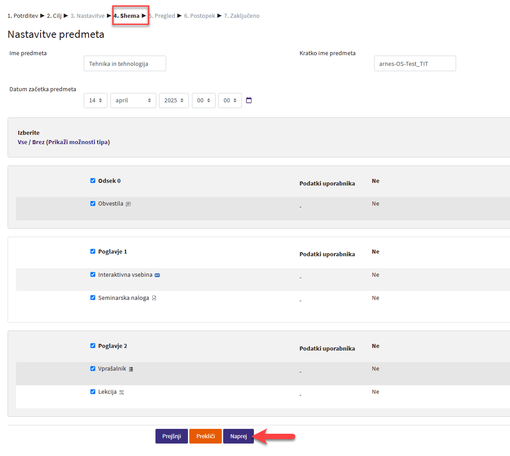Click the forum icon next to Obvestila
Image resolution: width=510 pixels, height=456 pixels.
[x=128, y=204]
